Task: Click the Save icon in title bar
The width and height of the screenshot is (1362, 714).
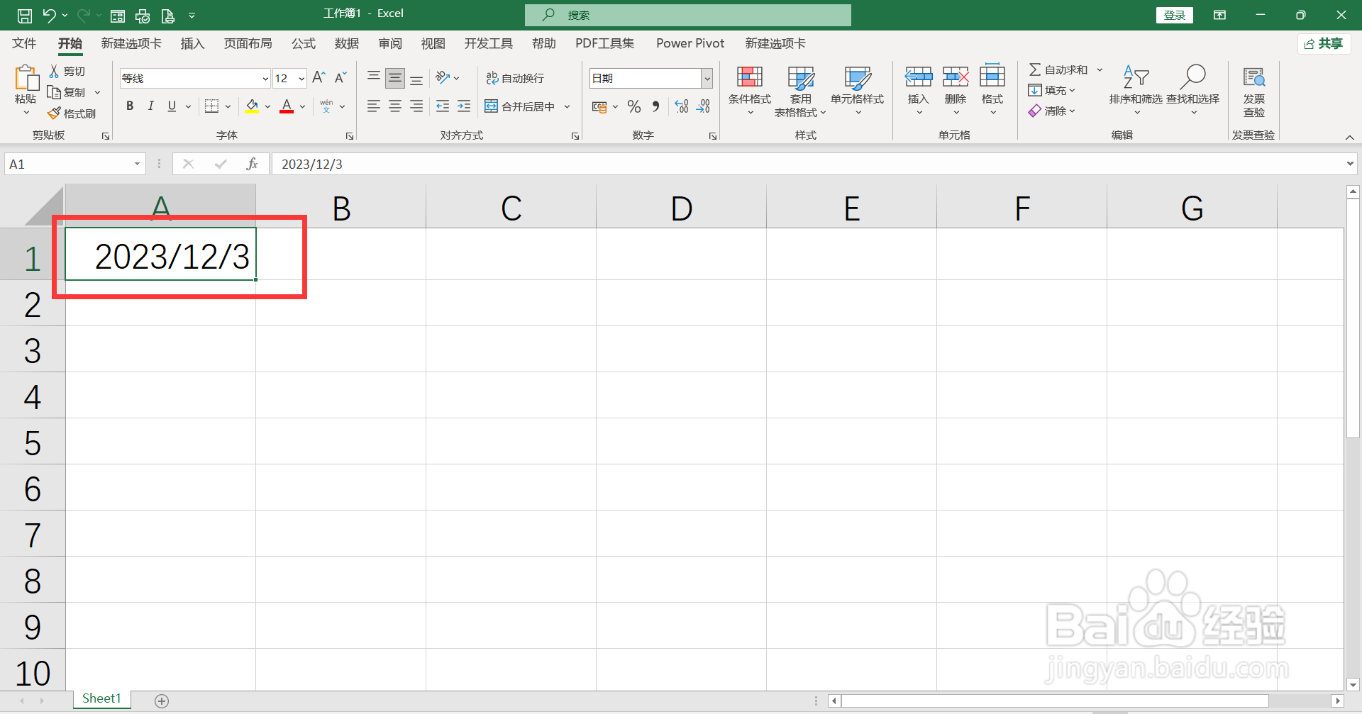Action: pyautogui.click(x=24, y=15)
